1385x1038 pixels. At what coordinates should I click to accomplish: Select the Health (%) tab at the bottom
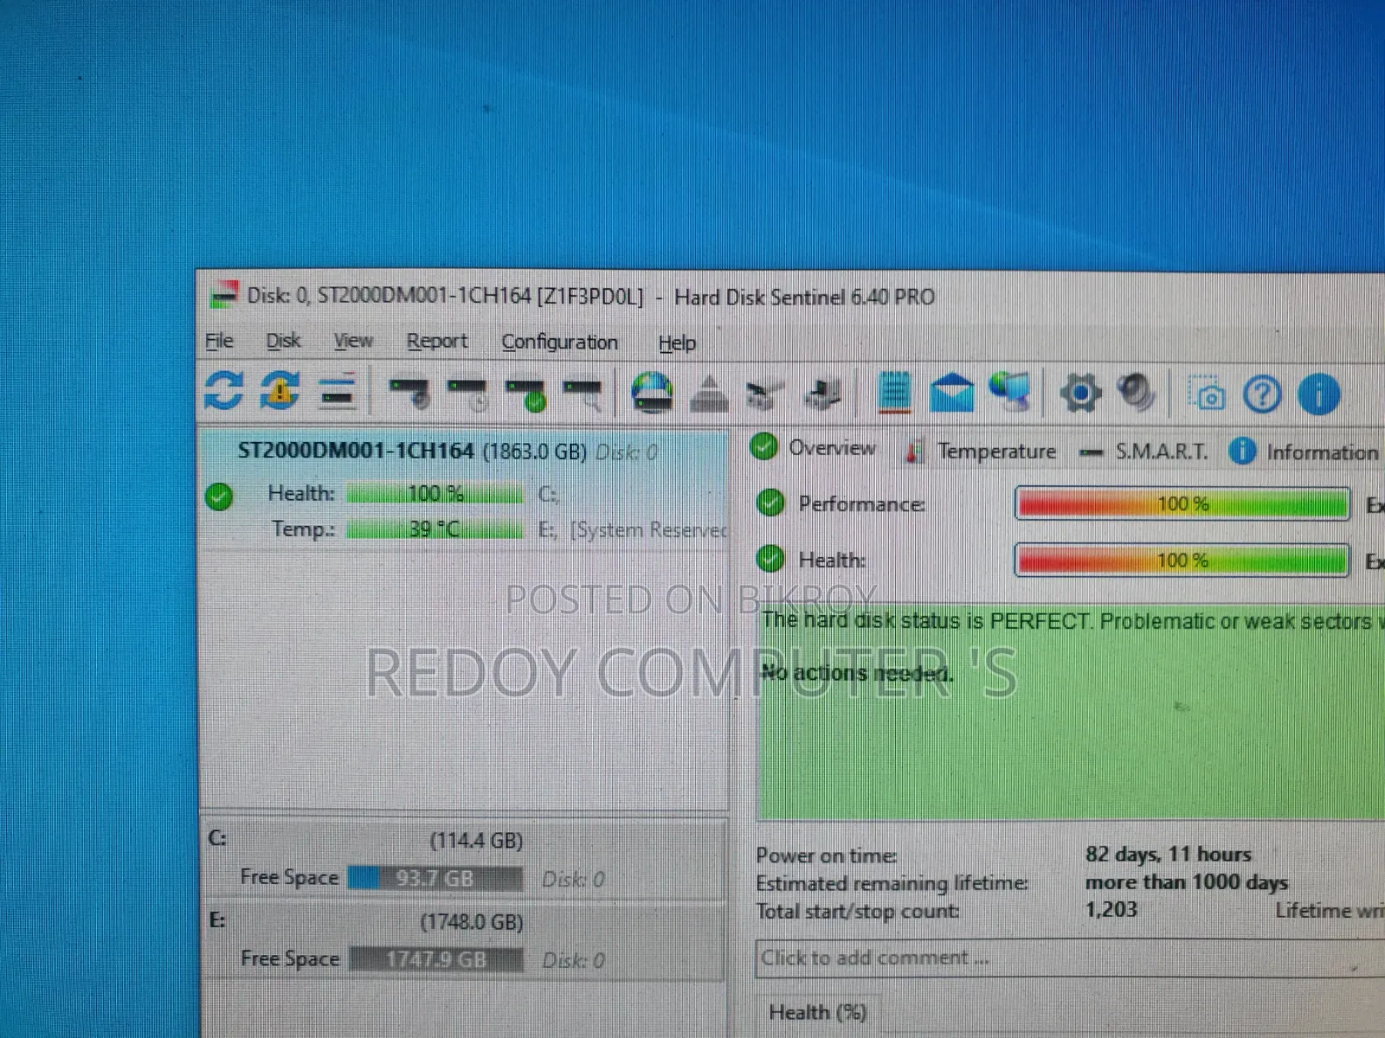click(818, 1013)
